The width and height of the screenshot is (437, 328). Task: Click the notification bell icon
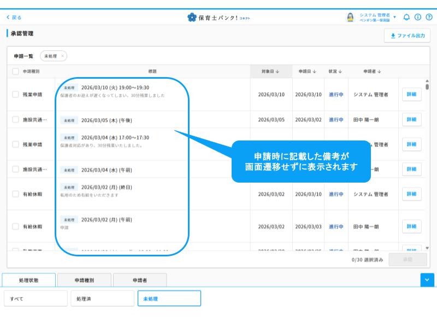[406, 17]
